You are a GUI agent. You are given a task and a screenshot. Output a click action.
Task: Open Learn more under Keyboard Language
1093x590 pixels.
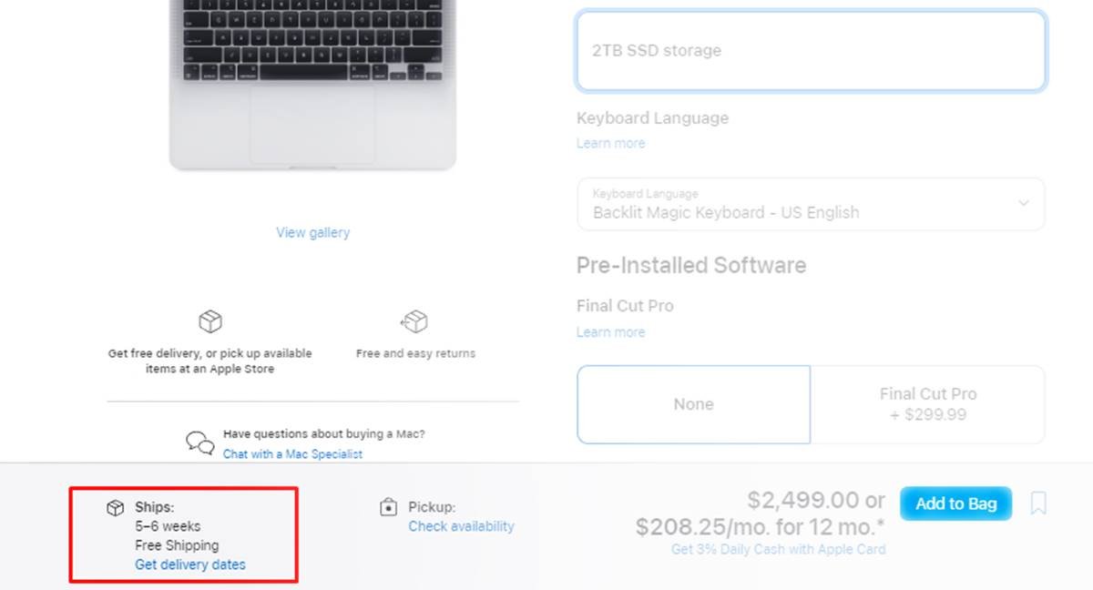pyautogui.click(x=610, y=143)
